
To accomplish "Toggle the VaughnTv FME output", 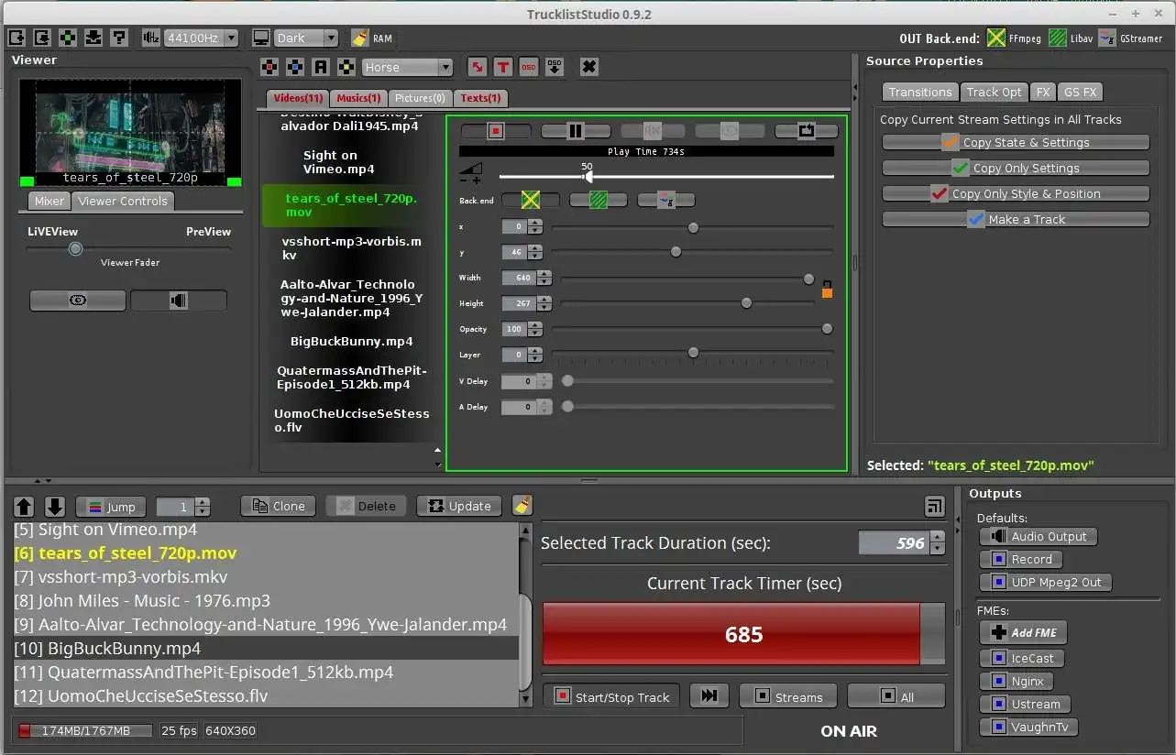I will point(1028,727).
